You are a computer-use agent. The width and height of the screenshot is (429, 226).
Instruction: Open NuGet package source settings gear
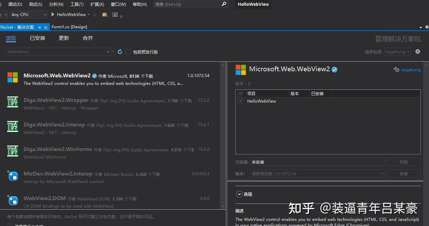click(x=417, y=51)
